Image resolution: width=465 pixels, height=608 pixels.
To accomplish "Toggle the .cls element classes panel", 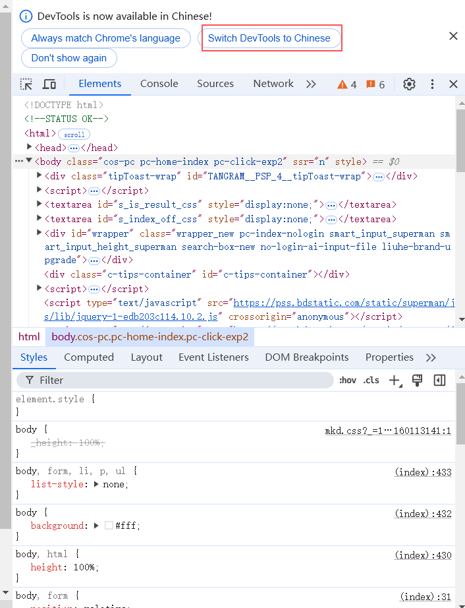I will pos(371,380).
